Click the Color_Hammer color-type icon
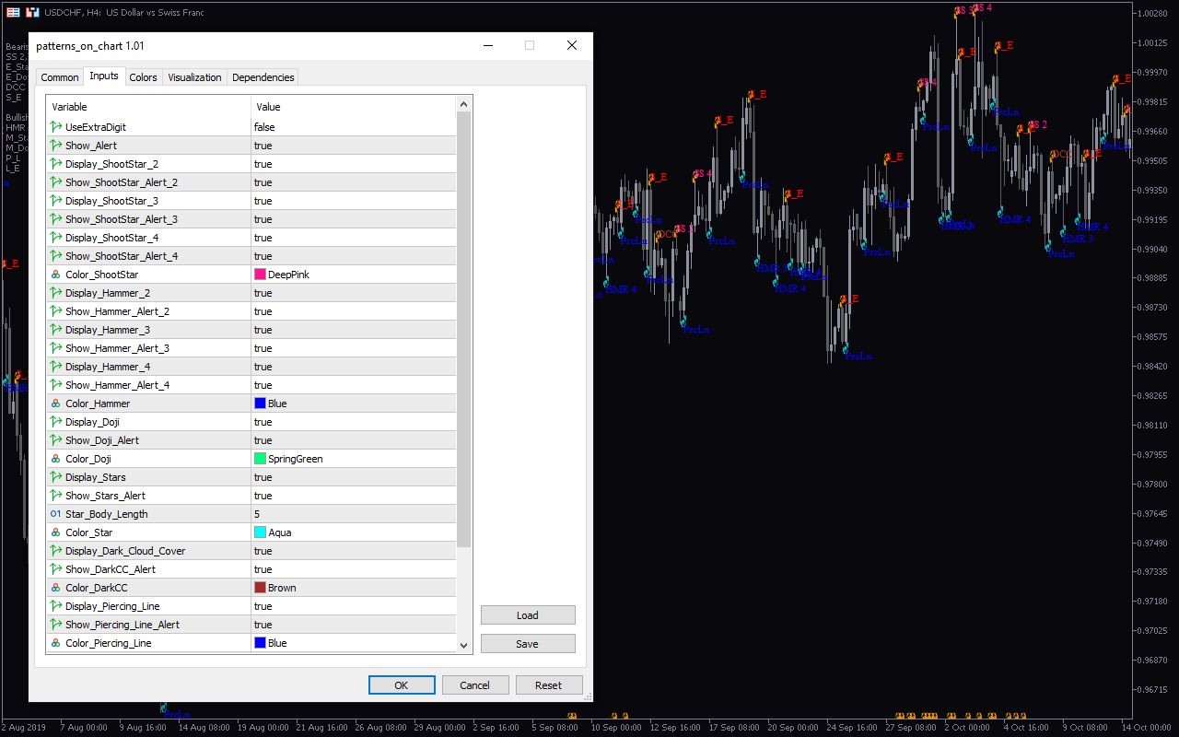 point(56,404)
